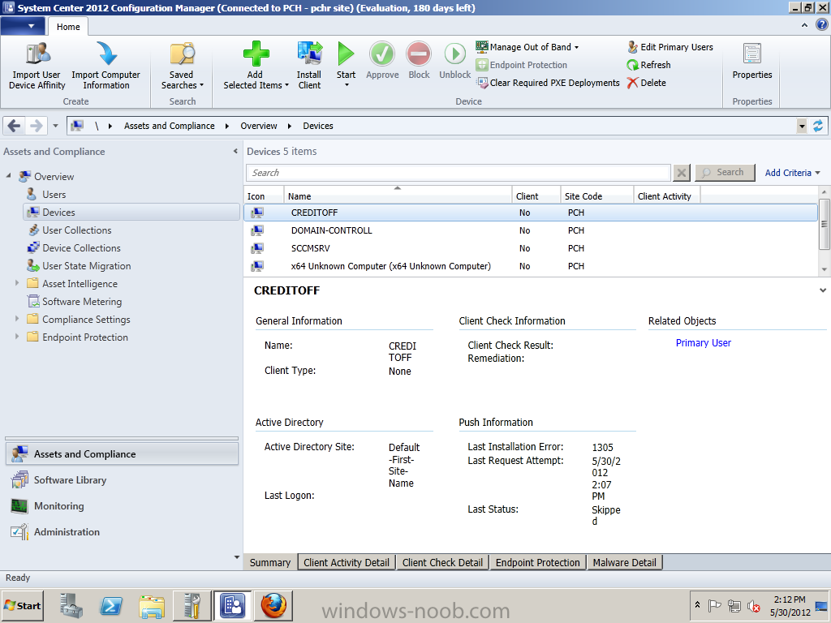Open the Administration workspace

pyautogui.click(x=122, y=532)
